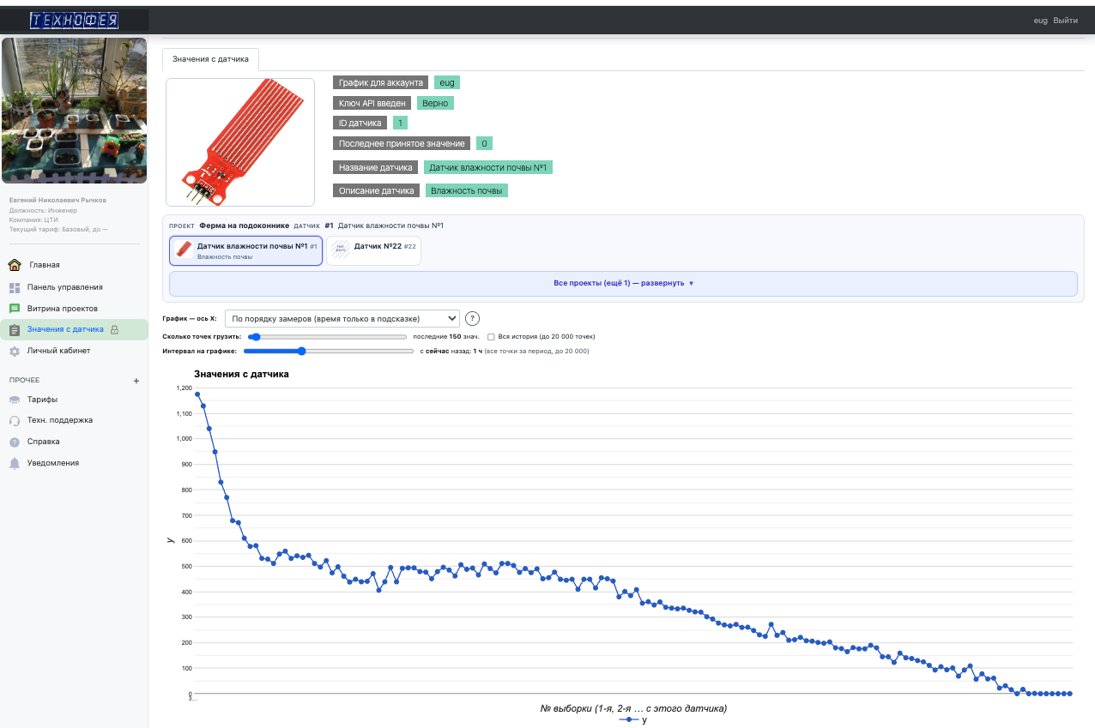1095x728 pixels.
Task: Expand the Все проекты list
Action: (x=623, y=283)
